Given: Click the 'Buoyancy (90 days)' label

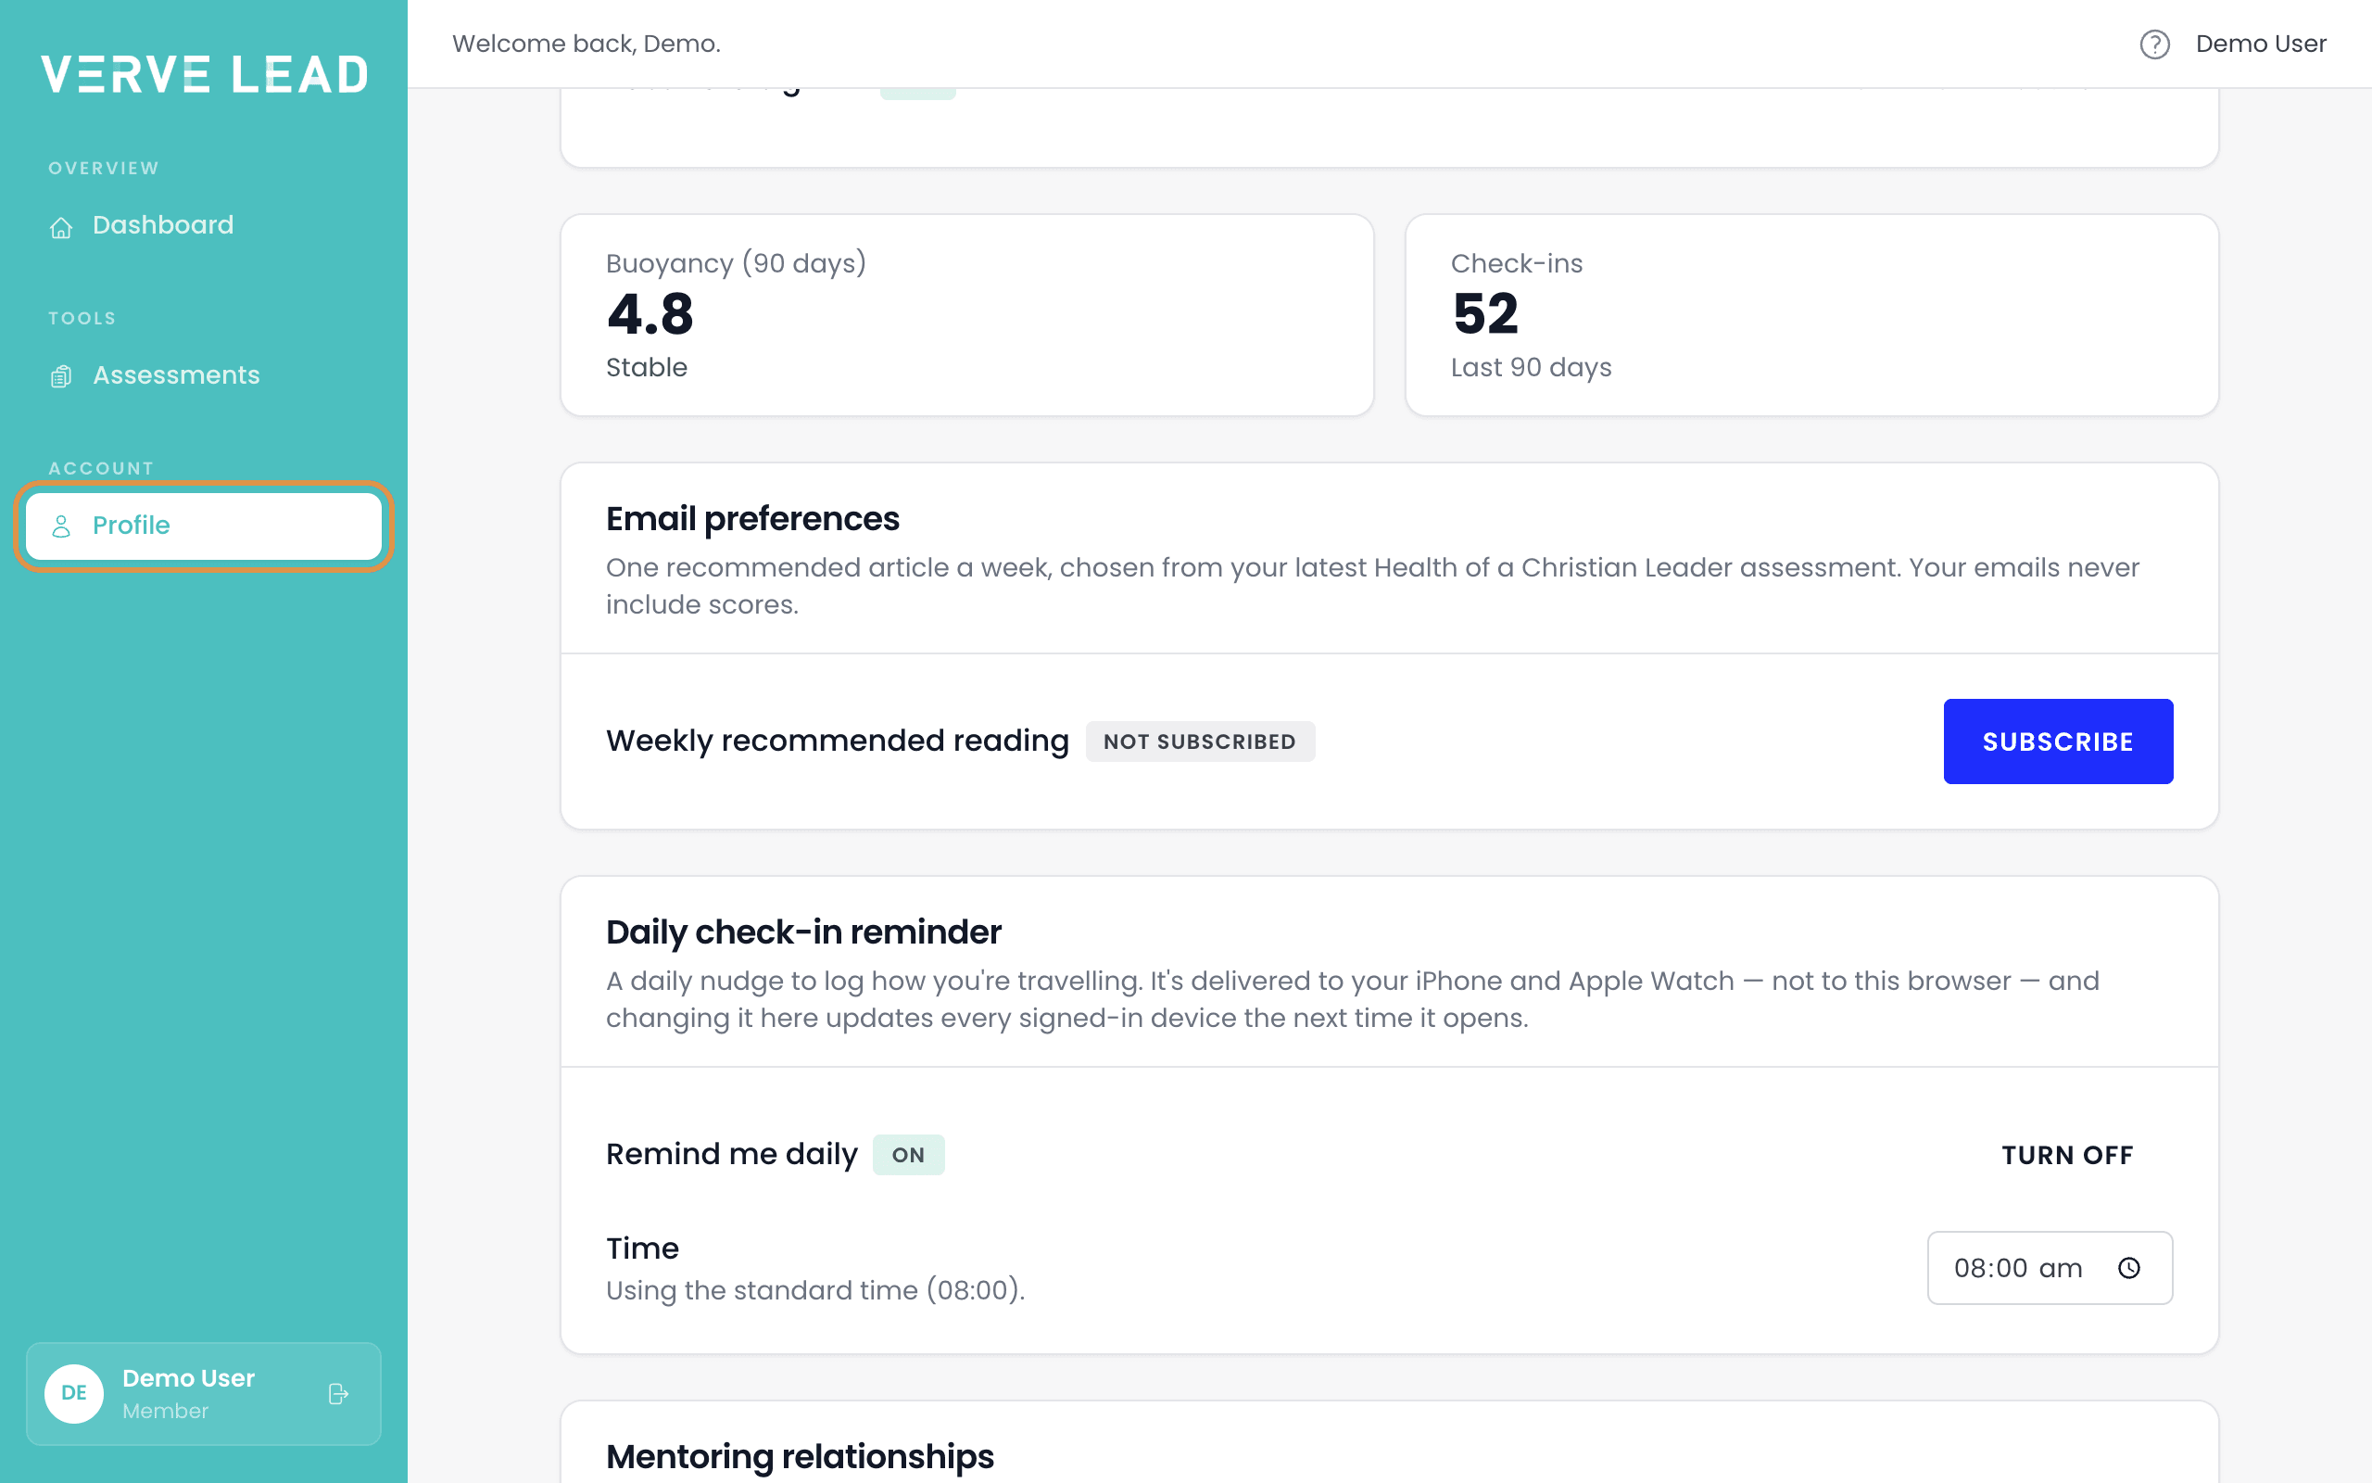Looking at the screenshot, I should [x=736, y=264].
